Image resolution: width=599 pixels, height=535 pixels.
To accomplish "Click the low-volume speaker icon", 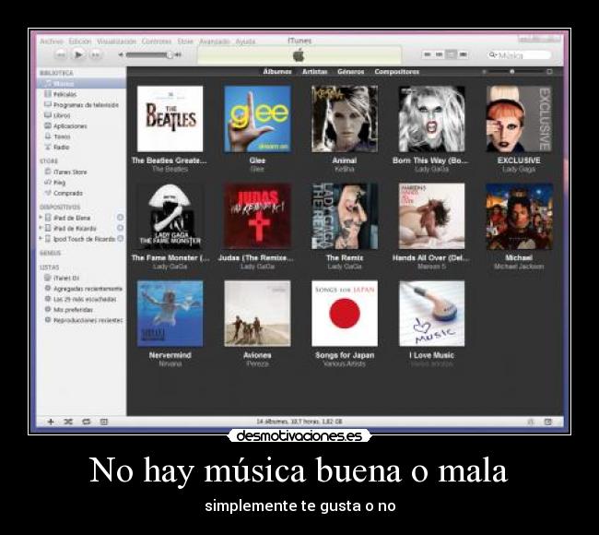I will pyautogui.click(x=121, y=54).
